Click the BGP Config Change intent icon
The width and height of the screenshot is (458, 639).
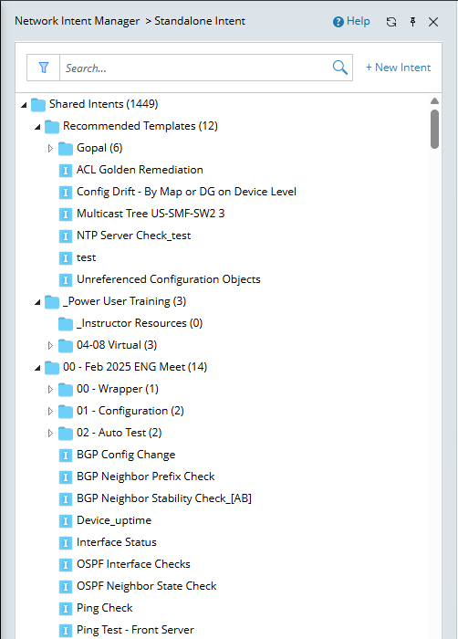66,455
